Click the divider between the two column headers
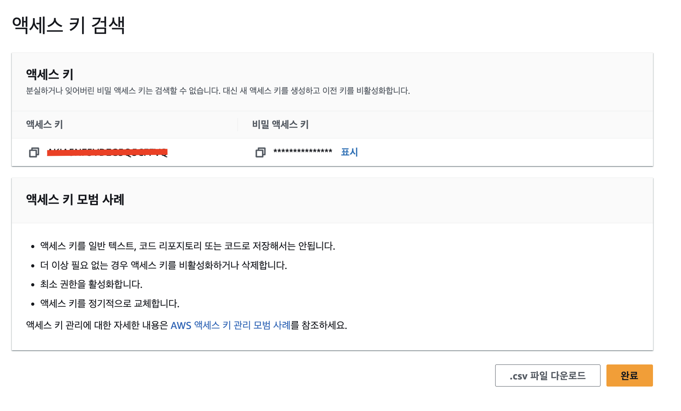 (x=238, y=124)
